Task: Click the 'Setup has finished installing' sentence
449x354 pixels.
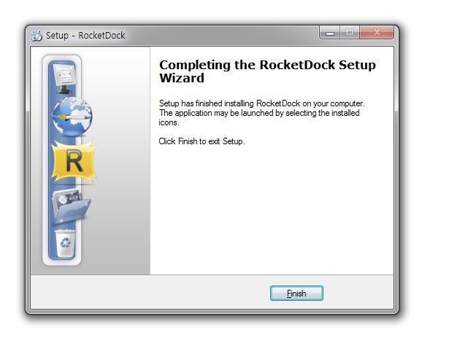Action: 261,103
